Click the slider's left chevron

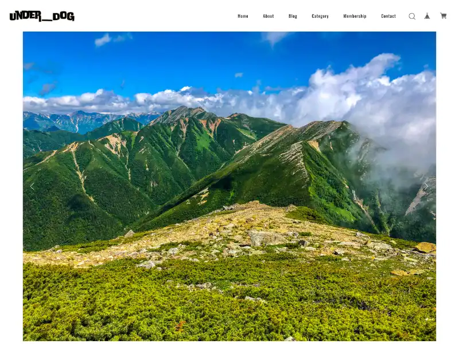(x=32, y=186)
